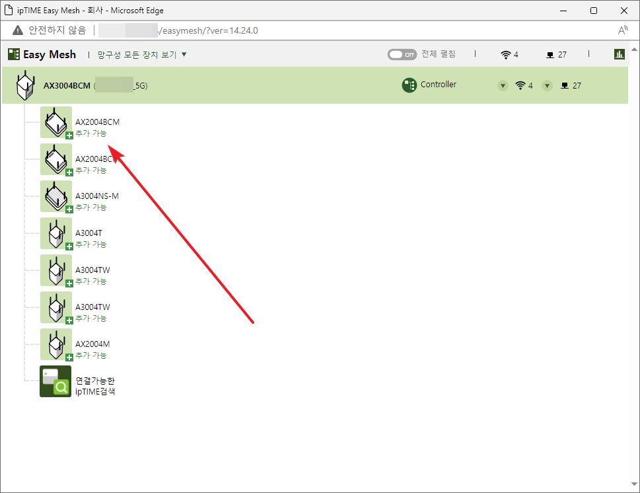Select the A3004NS-M device icon
This screenshot has width=640, height=493.
(56, 196)
